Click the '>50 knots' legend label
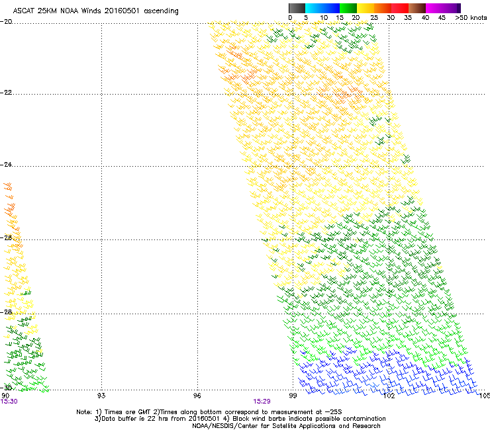The width and height of the screenshot is (490, 430). coord(471,17)
